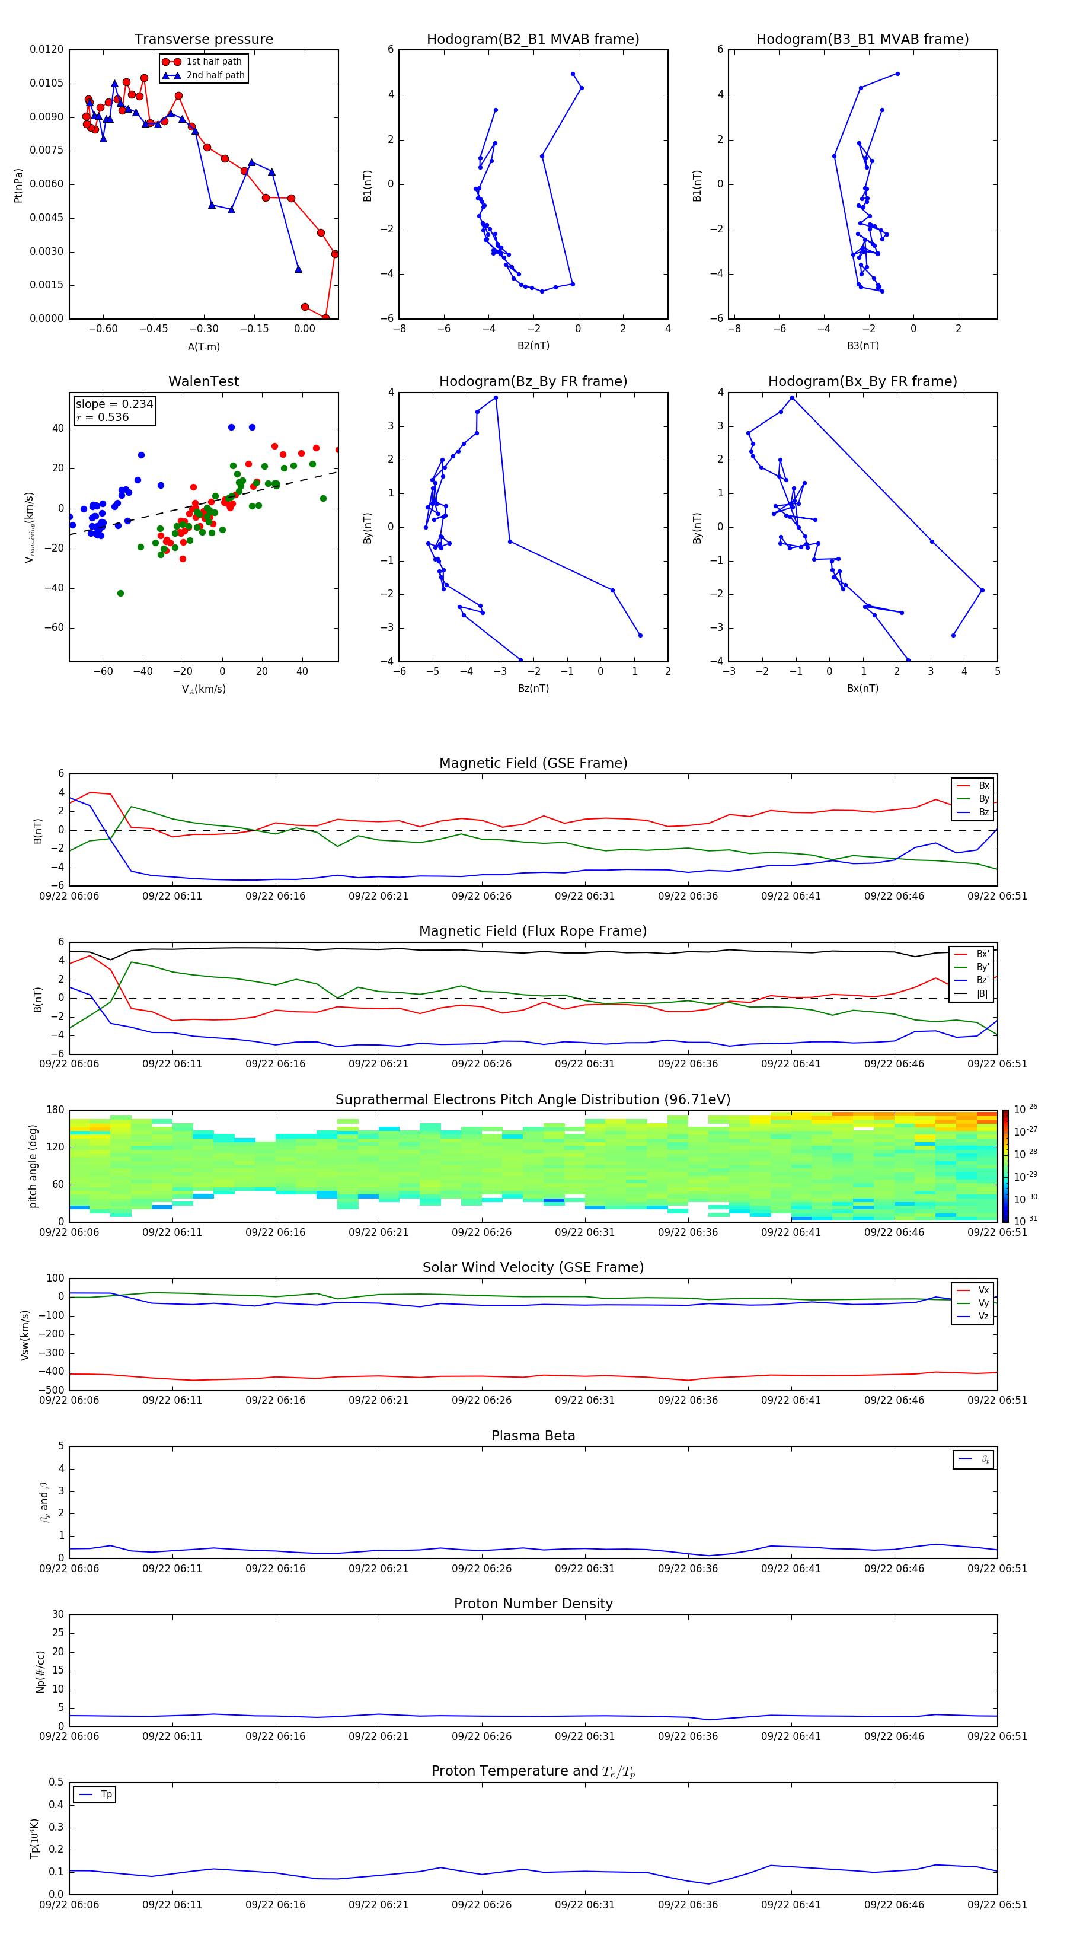Image resolution: width=1067 pixels, height=1957 pixels.
Task: Click '10^-26' colorbar top label
Action: (x=1026, y=1109)
